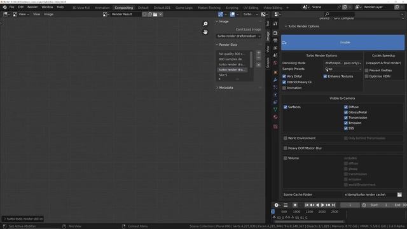Click the blue Enable button
407x229 pixels.
click(x=343, y=43)
